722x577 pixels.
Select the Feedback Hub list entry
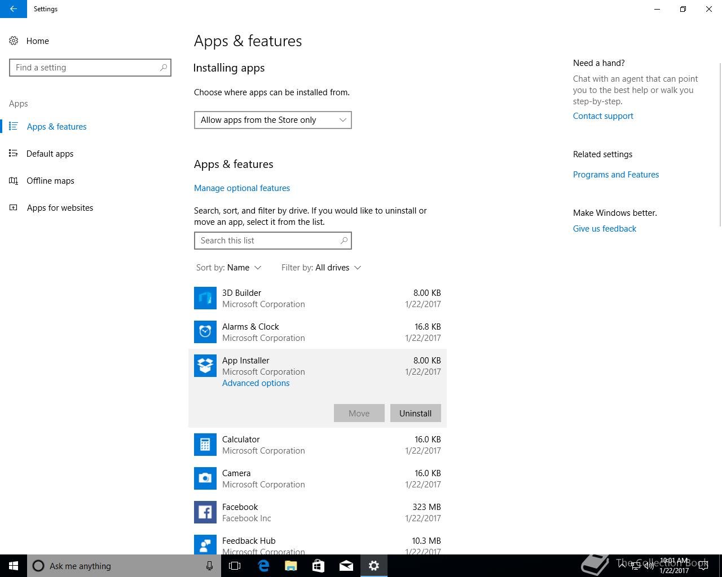click(x=318, y=542)
